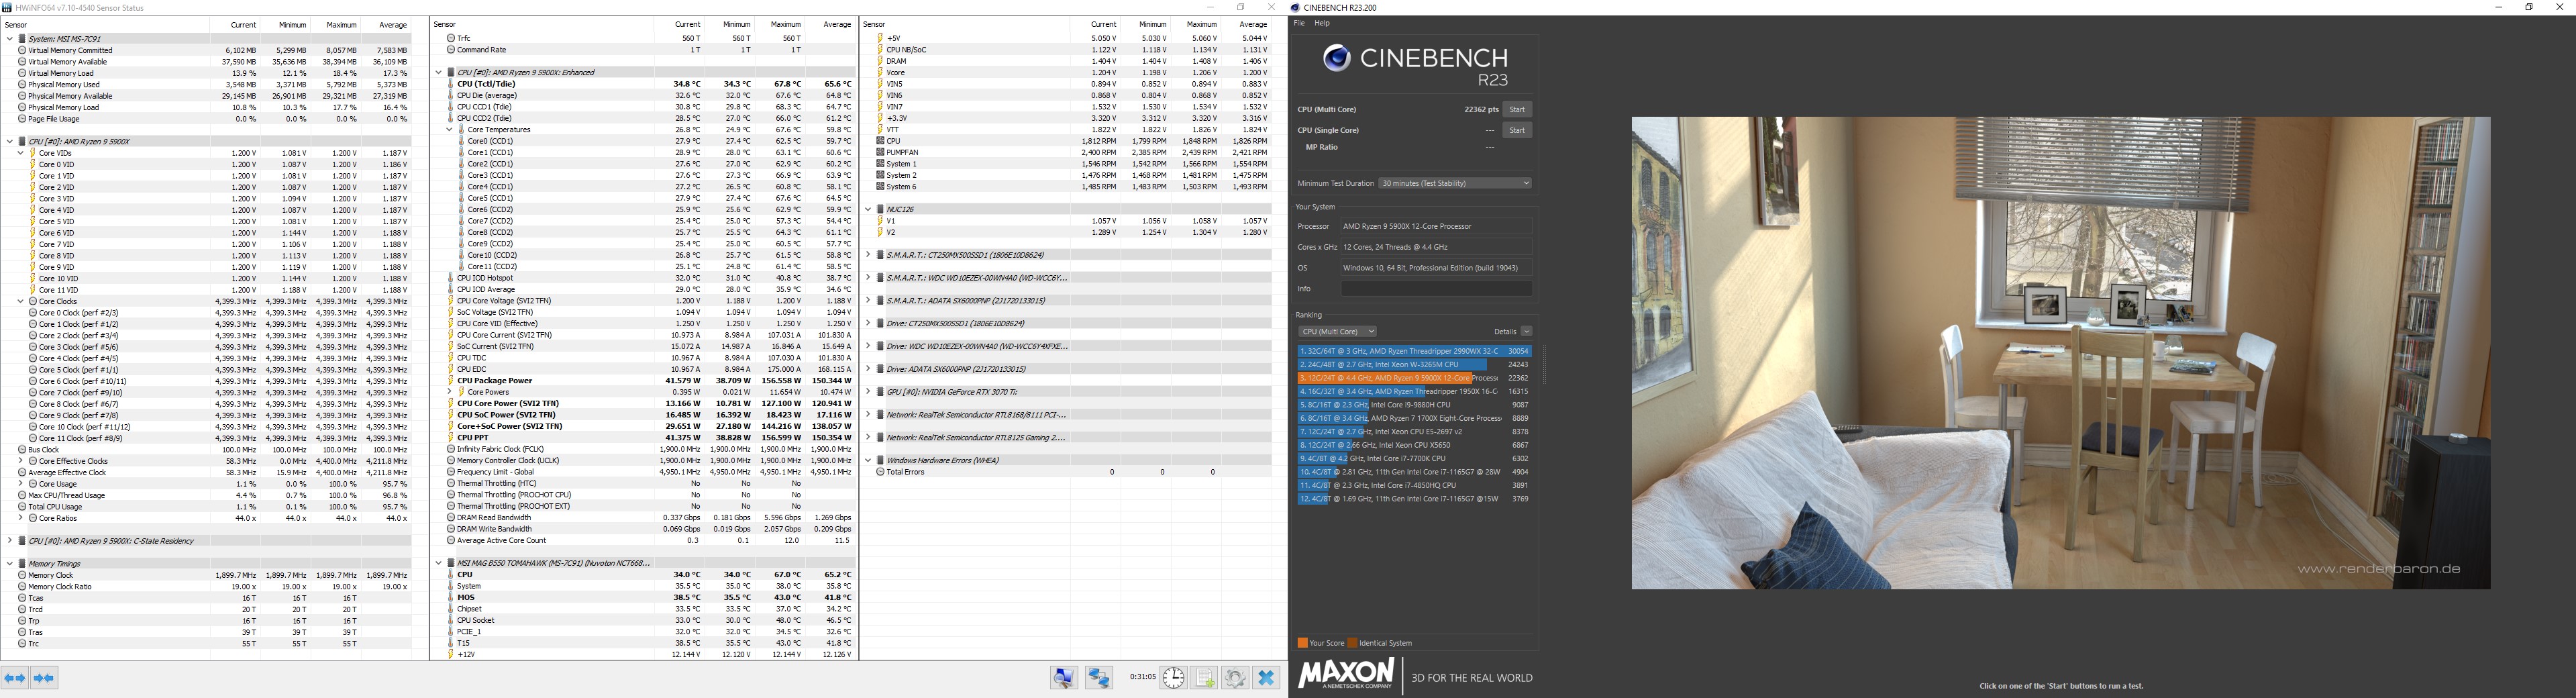Open the Cinebench File menu
This screenshot has width=2576, height=698.
tap(1300, 23)
